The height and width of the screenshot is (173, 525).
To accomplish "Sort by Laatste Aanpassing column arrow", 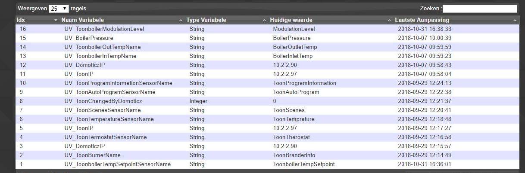I will pyautogui.click(x=515, y=20).
